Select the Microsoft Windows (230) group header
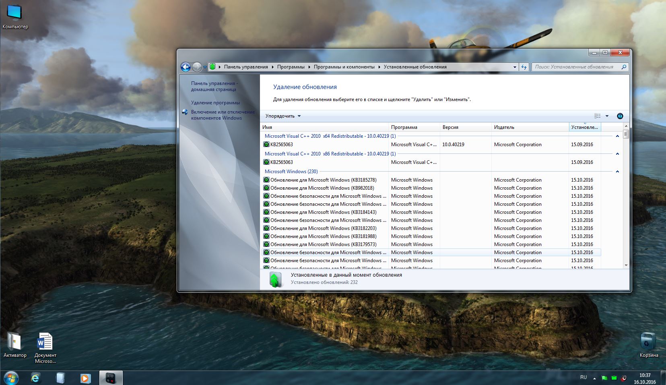 (x=291, y=172)
